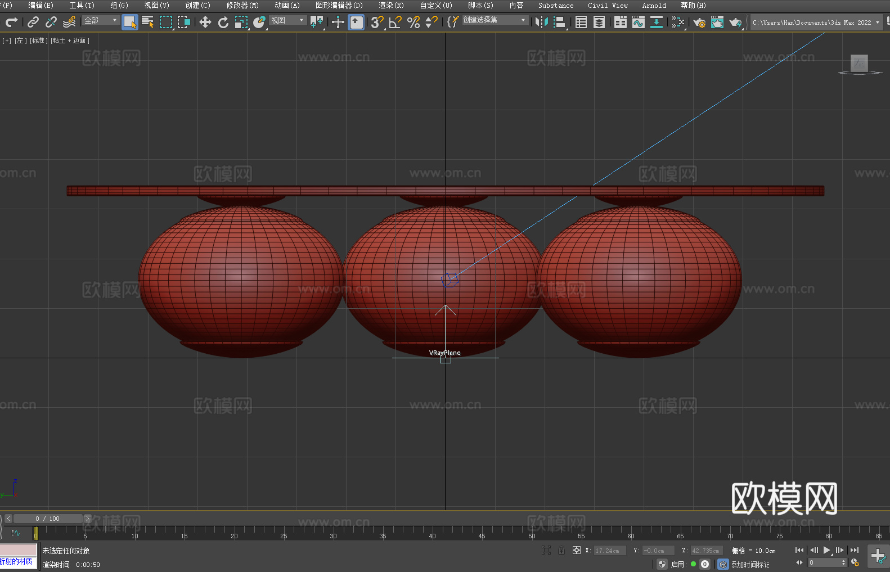Open Mini Curve Editor icon on the trackbar
The height and width of the screenshot is (572, 890).
[x=16, y=533]
